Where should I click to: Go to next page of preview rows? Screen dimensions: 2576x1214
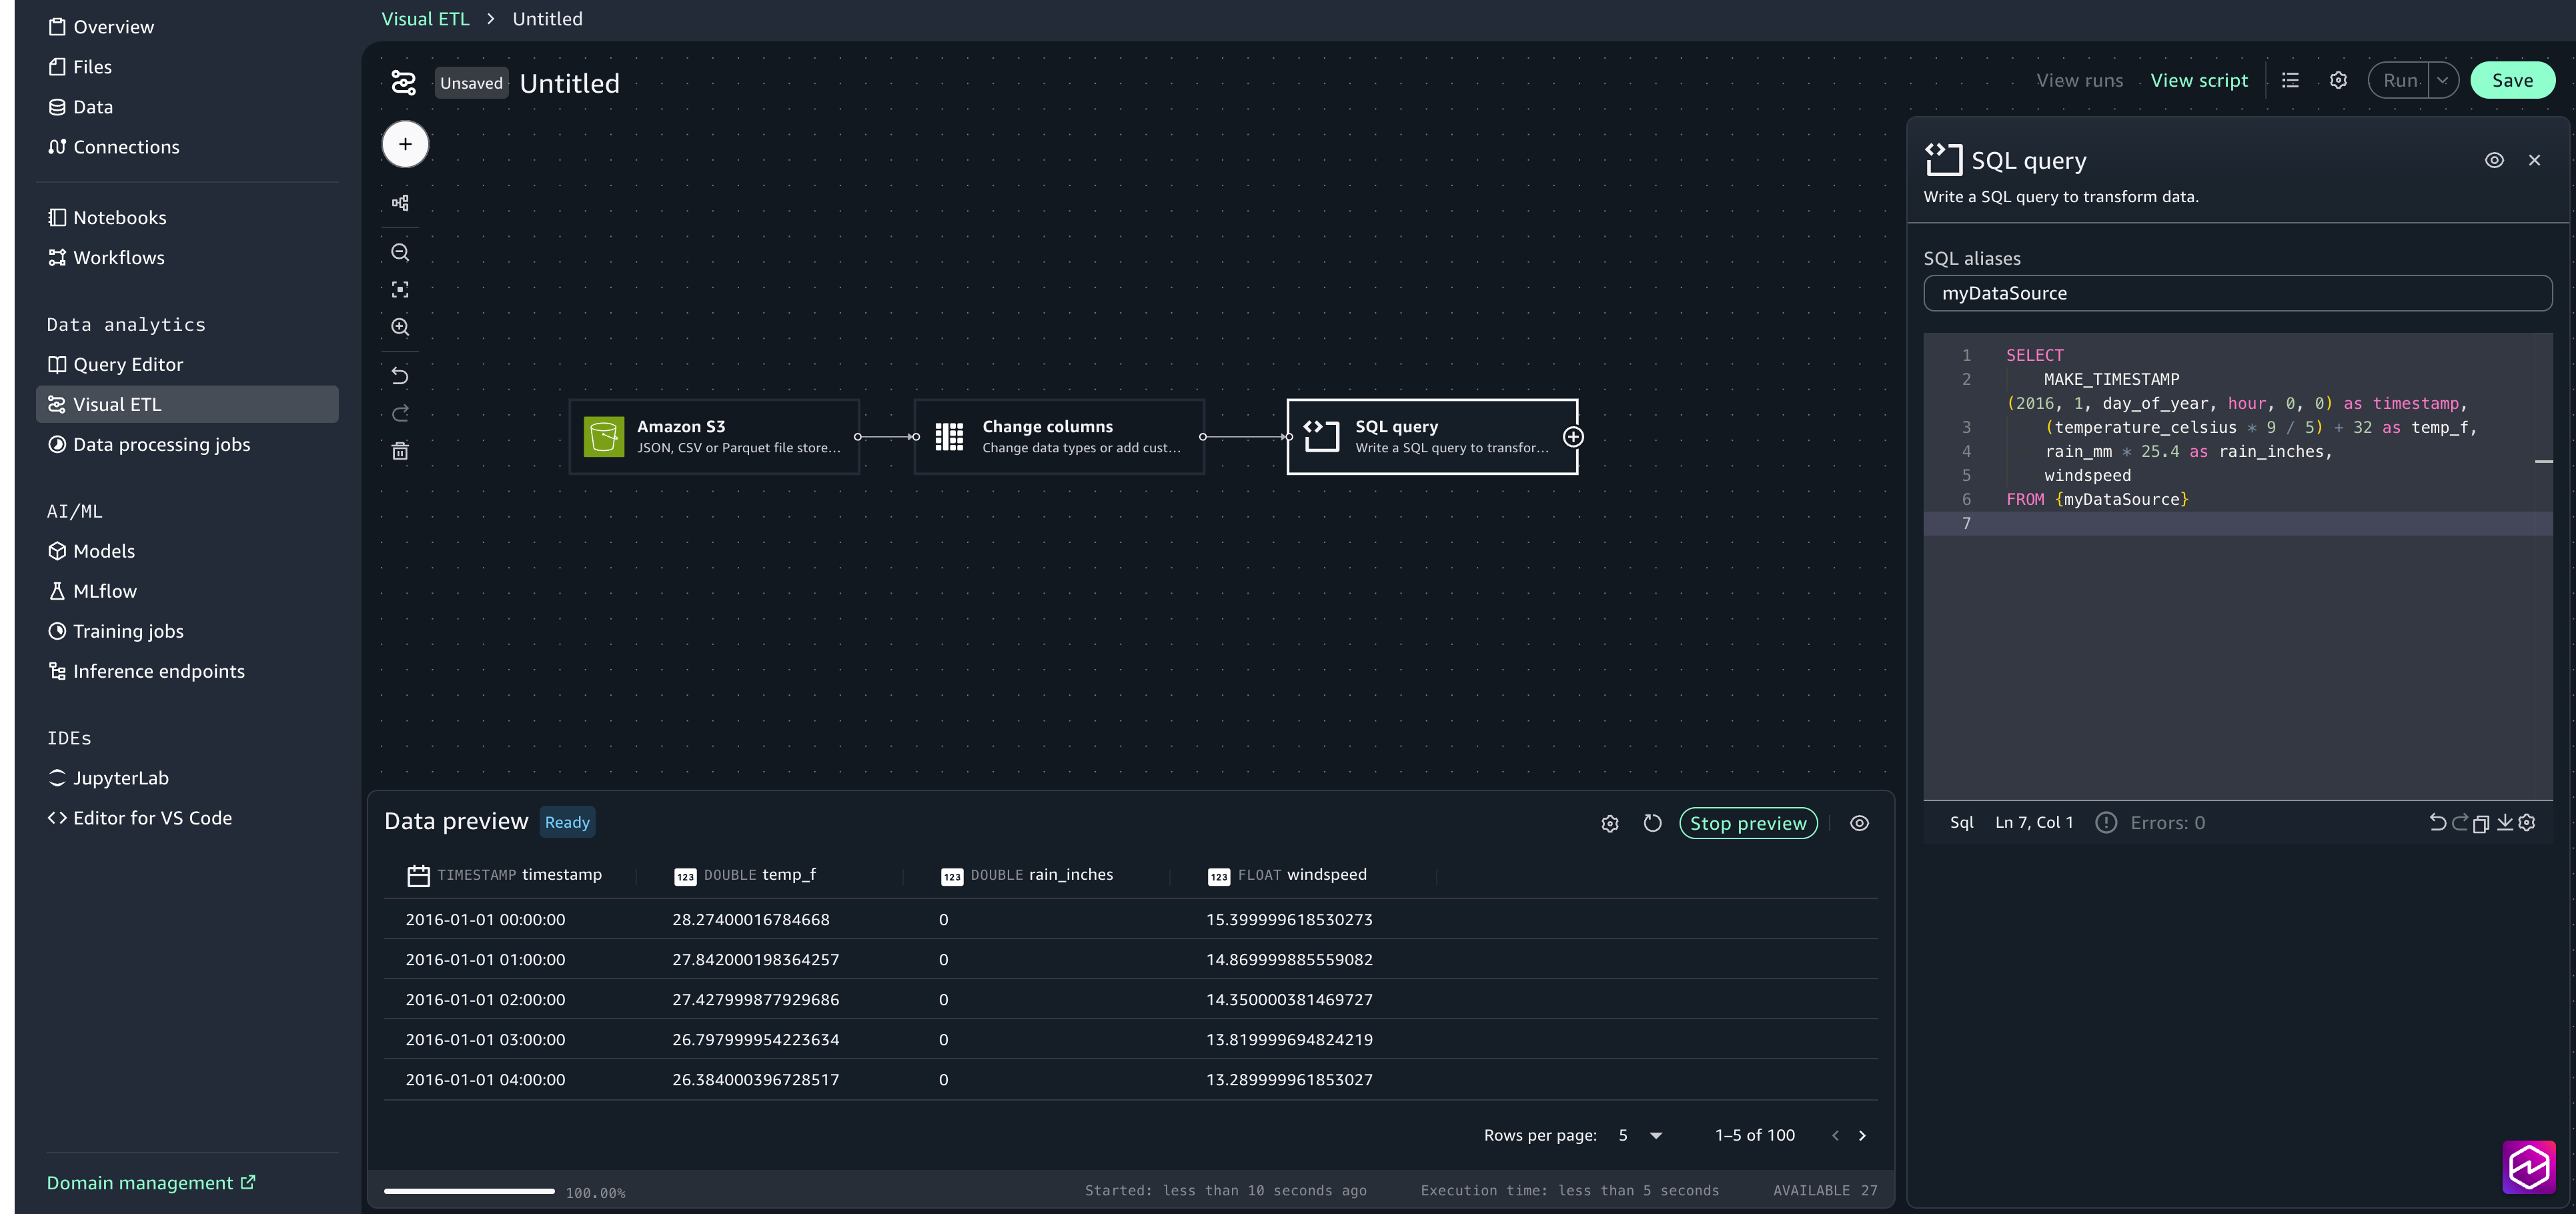click(1862, 1135)
